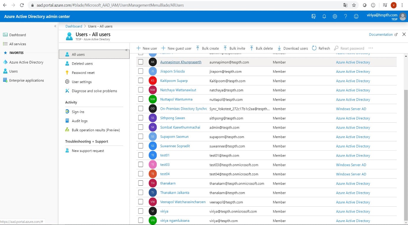Click the account profile picture top right
Screen dimensions: 408x225
[403, 17]
